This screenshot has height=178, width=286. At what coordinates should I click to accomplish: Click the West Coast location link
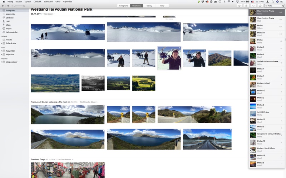point(48,14)
